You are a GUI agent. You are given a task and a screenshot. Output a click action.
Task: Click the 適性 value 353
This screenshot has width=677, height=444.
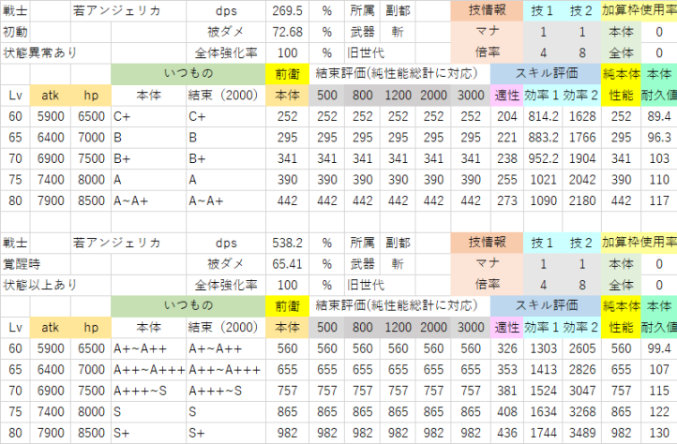click(507, 370)
